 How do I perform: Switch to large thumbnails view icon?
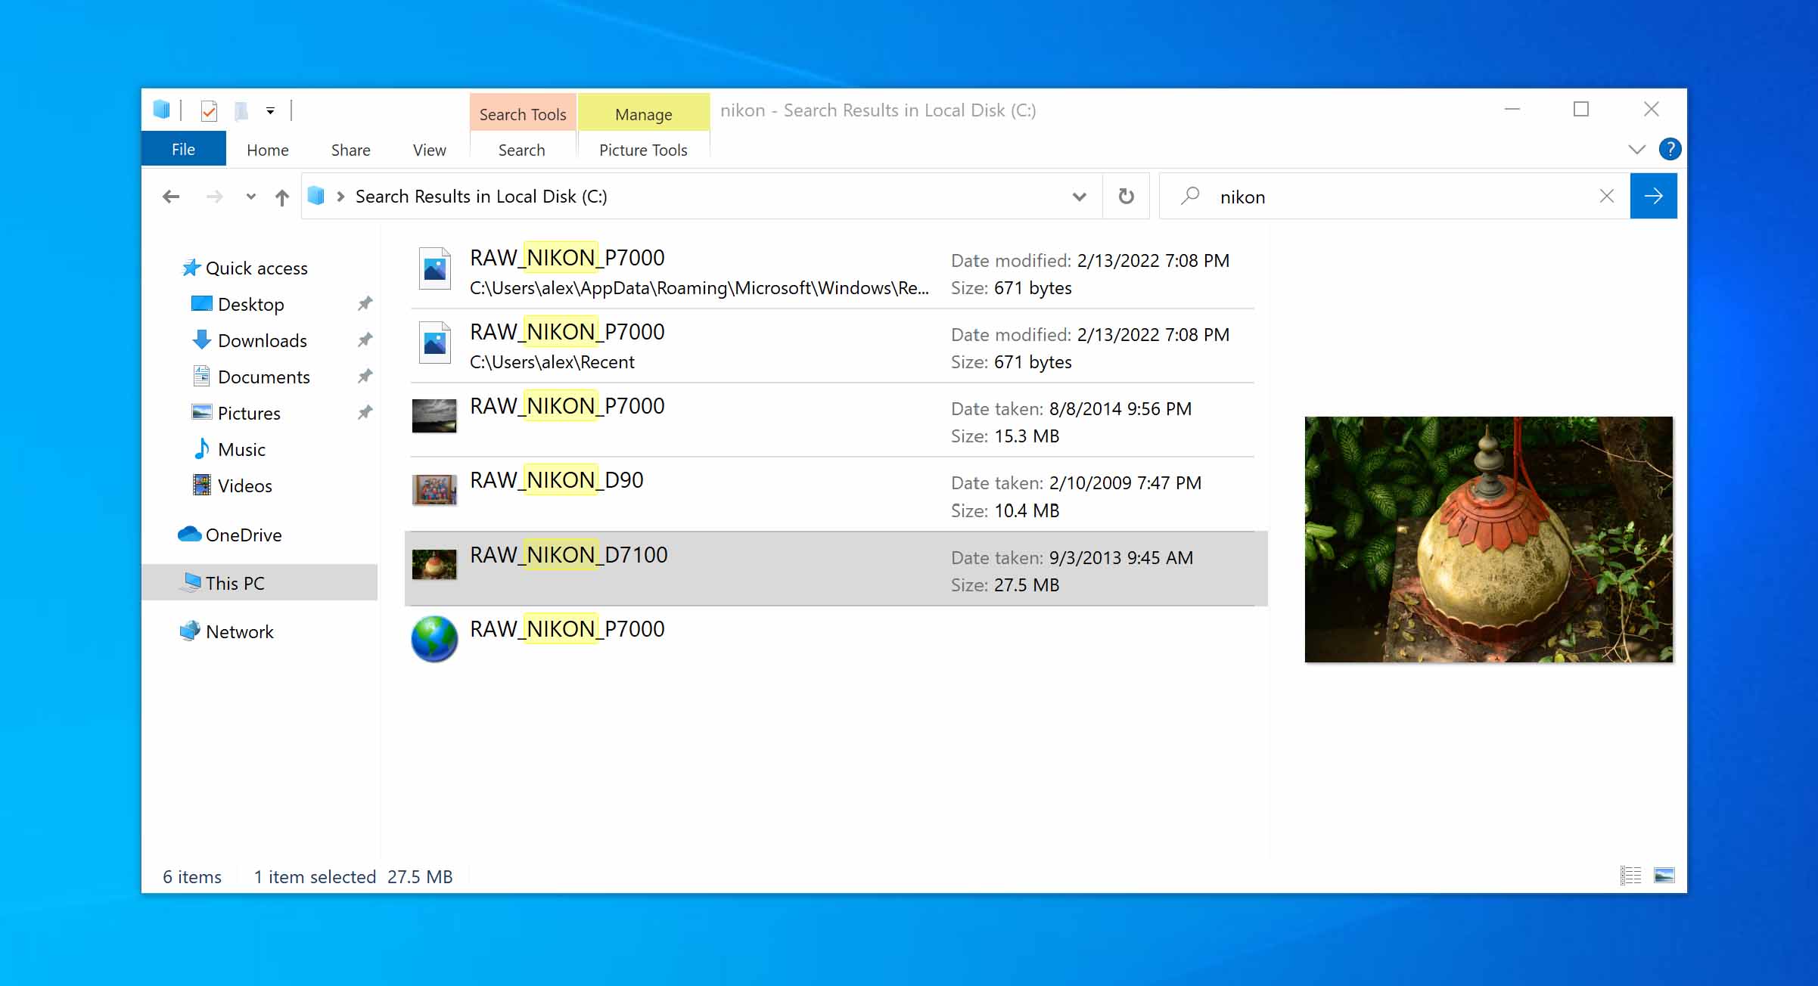pyautogui.click(x=1664, y=876)
